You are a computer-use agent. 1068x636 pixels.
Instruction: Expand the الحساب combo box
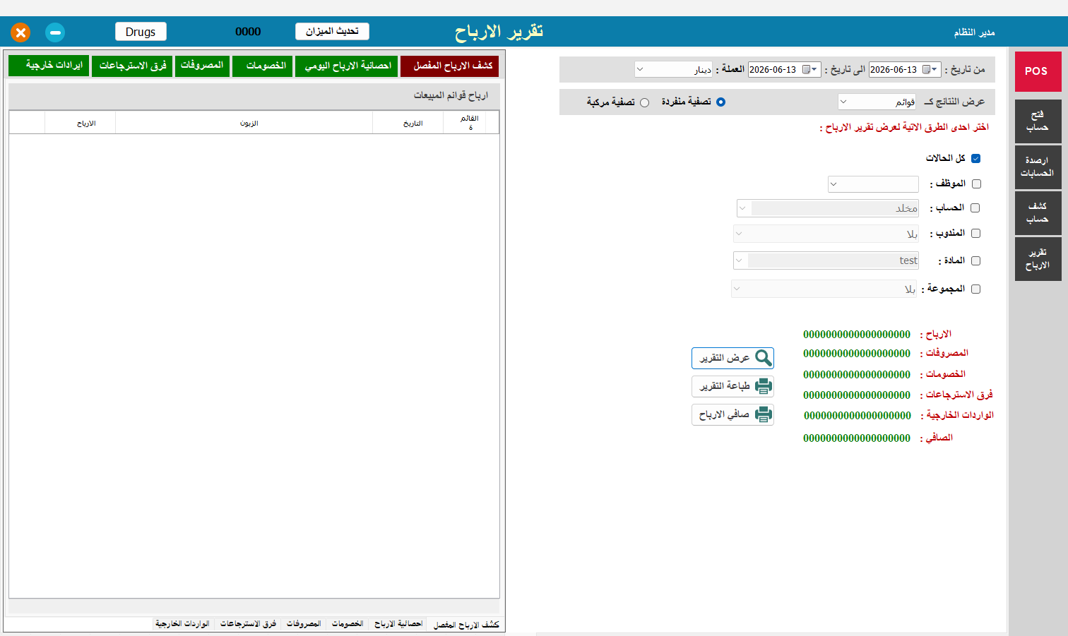[x=742, y=208]
